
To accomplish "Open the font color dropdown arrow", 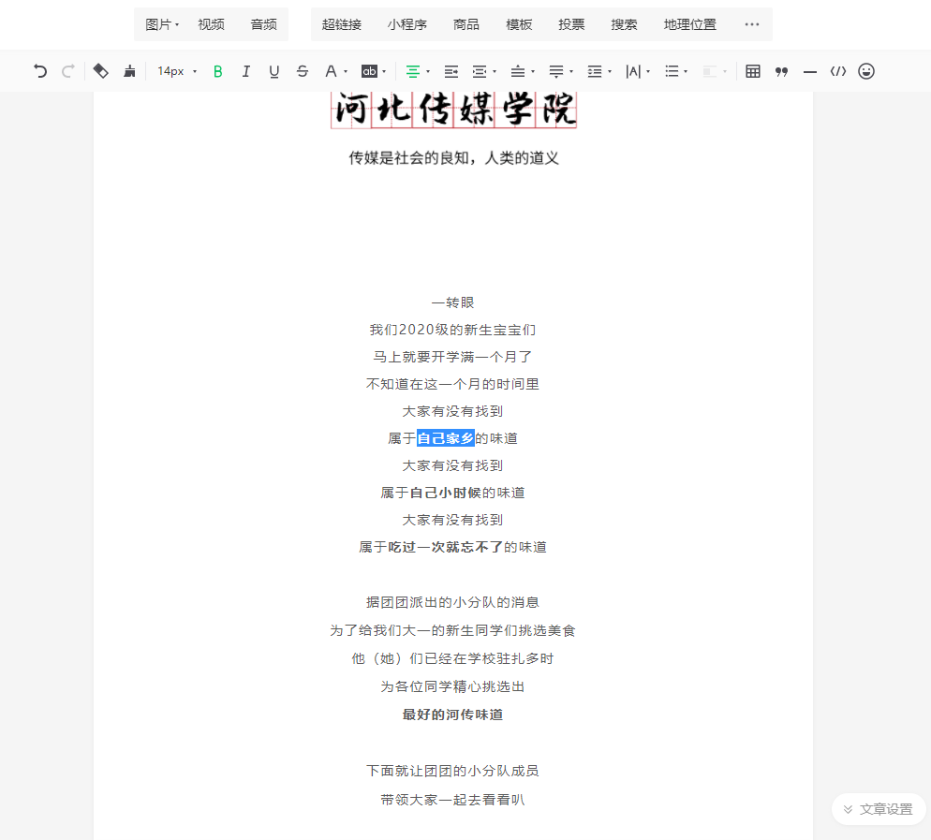I will [346, 72].
